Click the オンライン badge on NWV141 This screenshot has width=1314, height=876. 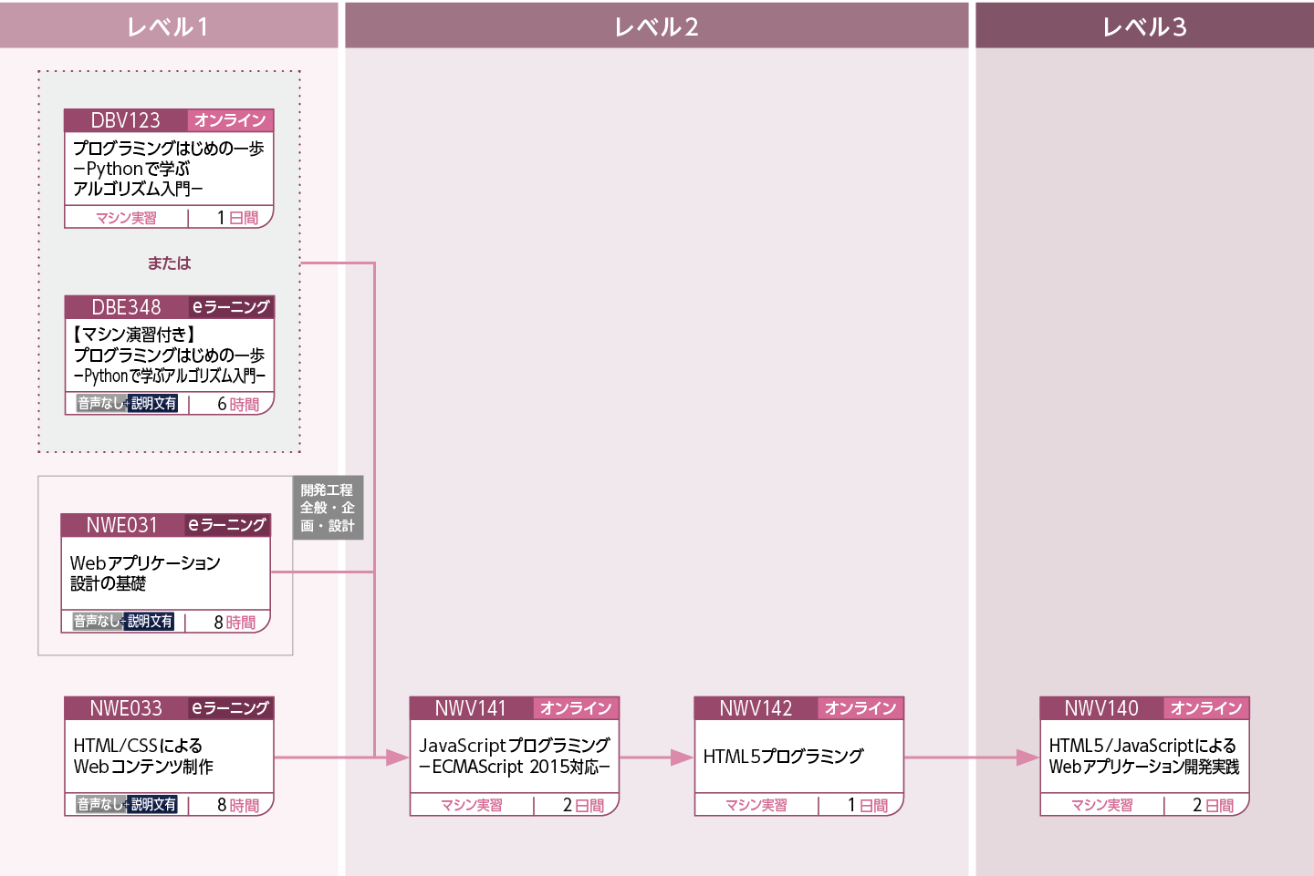point(576,708)
